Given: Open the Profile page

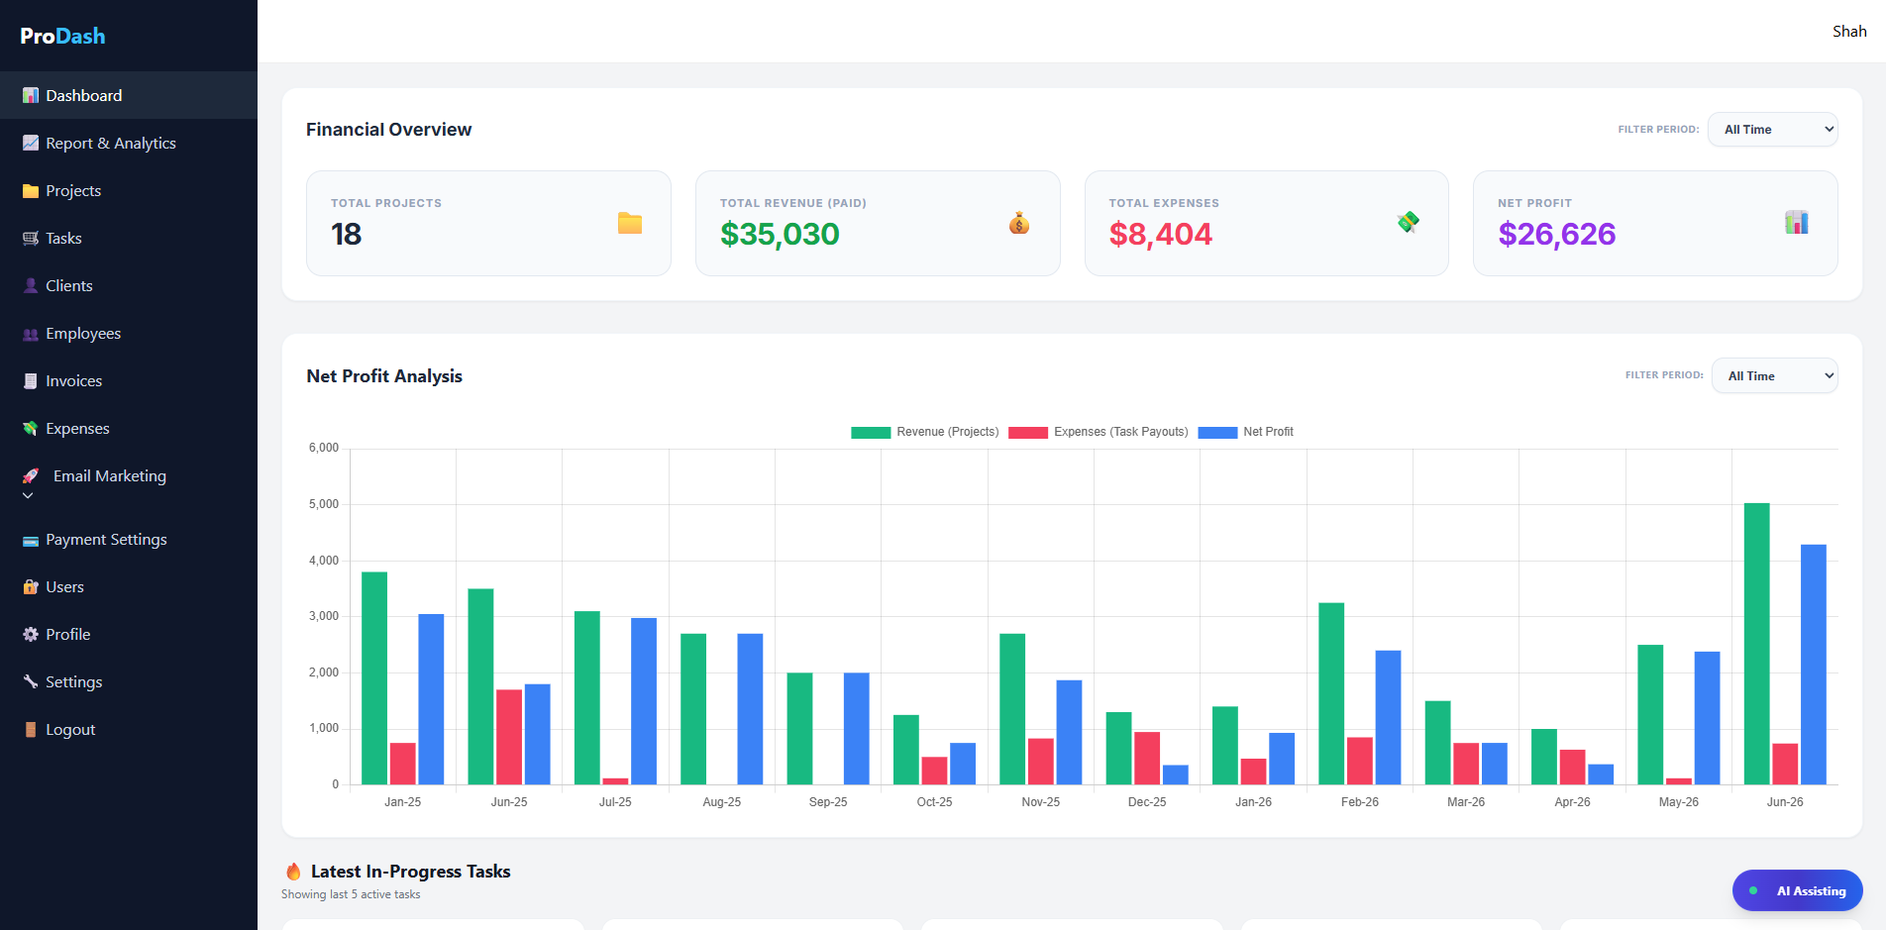Looking at the screenshot, I should pos(129,634).
